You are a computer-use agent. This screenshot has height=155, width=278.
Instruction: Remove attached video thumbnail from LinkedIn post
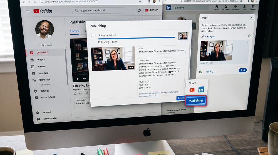(247, 42)
